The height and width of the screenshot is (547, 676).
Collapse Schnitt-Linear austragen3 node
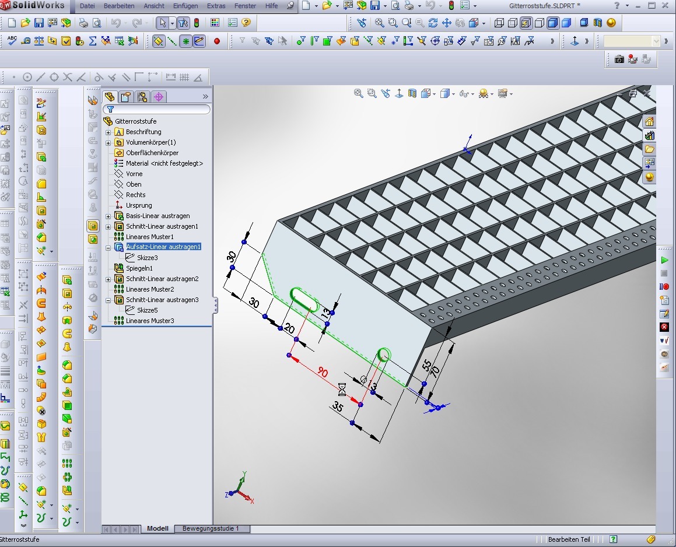(x=108, y=300)
